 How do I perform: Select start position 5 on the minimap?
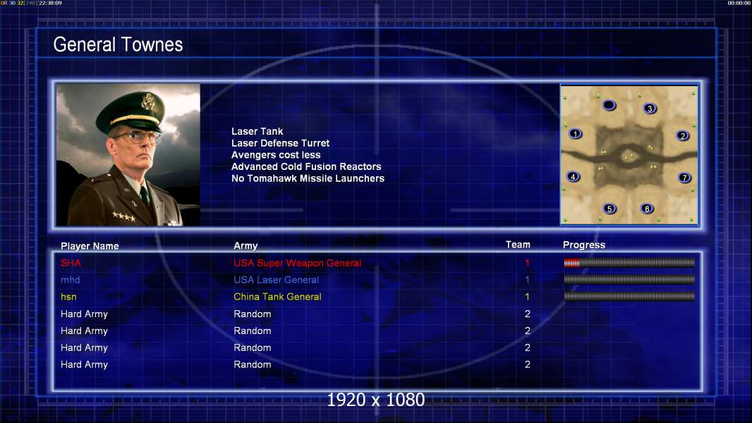[609, 209]
